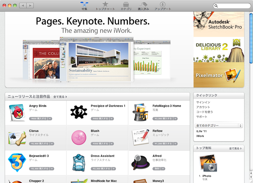The width and height of the screenshot is (253, 183).
Task: Open the Pixelmator promo banner
Action: coord(219,75)
